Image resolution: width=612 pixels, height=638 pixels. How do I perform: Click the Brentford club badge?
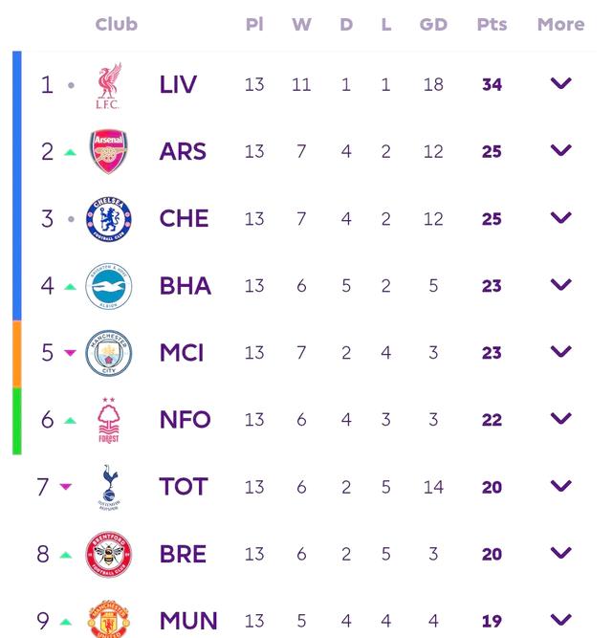(x=108, y=554)
